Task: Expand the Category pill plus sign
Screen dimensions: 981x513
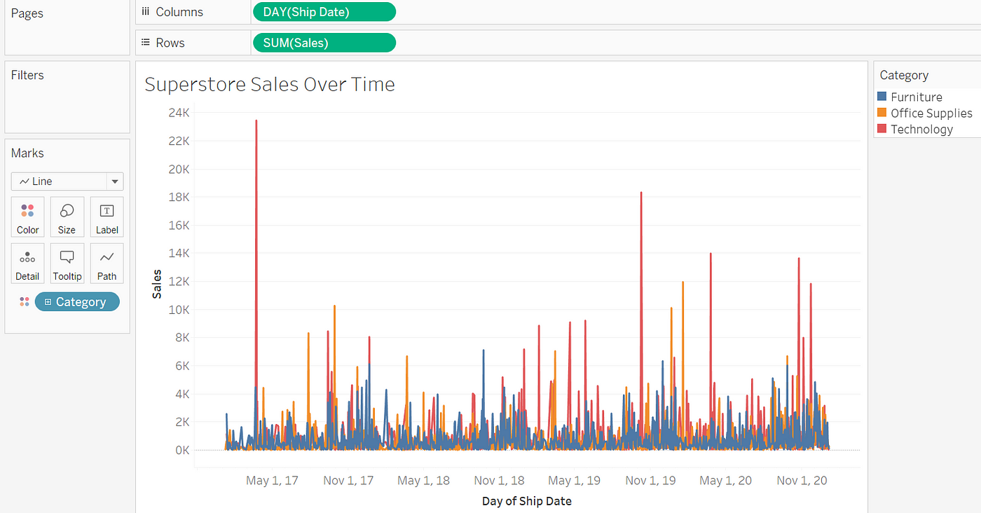Action: coord(48,302)
